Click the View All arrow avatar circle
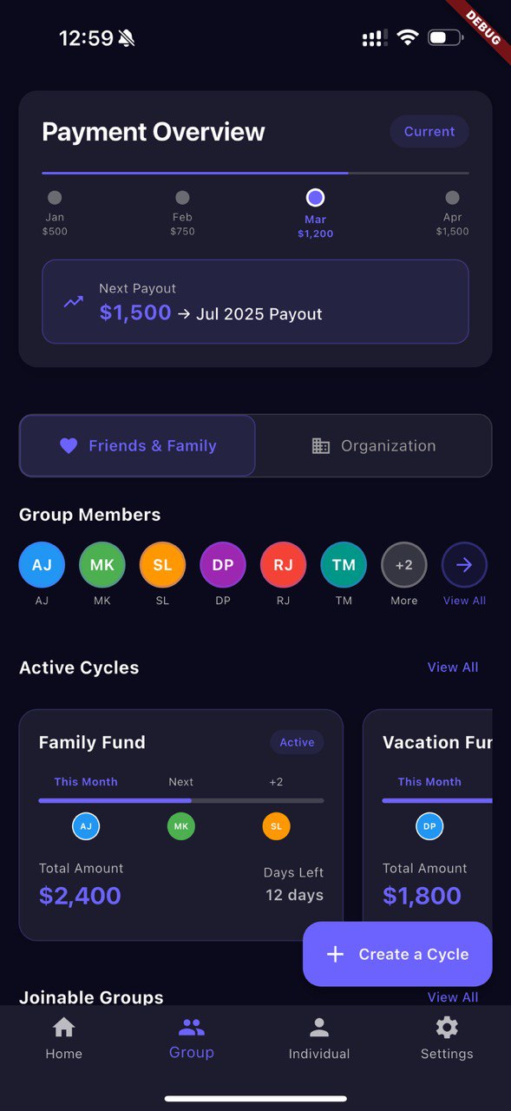This screenshot has width=511, height=1111. coord(464,563)
